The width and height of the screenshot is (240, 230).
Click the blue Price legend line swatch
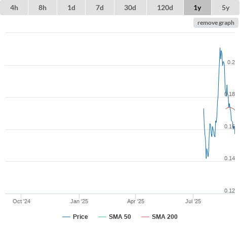[x=66, y=217]
